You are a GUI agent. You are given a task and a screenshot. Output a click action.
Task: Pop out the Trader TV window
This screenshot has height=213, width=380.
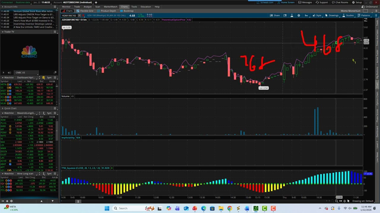point(55,72)
